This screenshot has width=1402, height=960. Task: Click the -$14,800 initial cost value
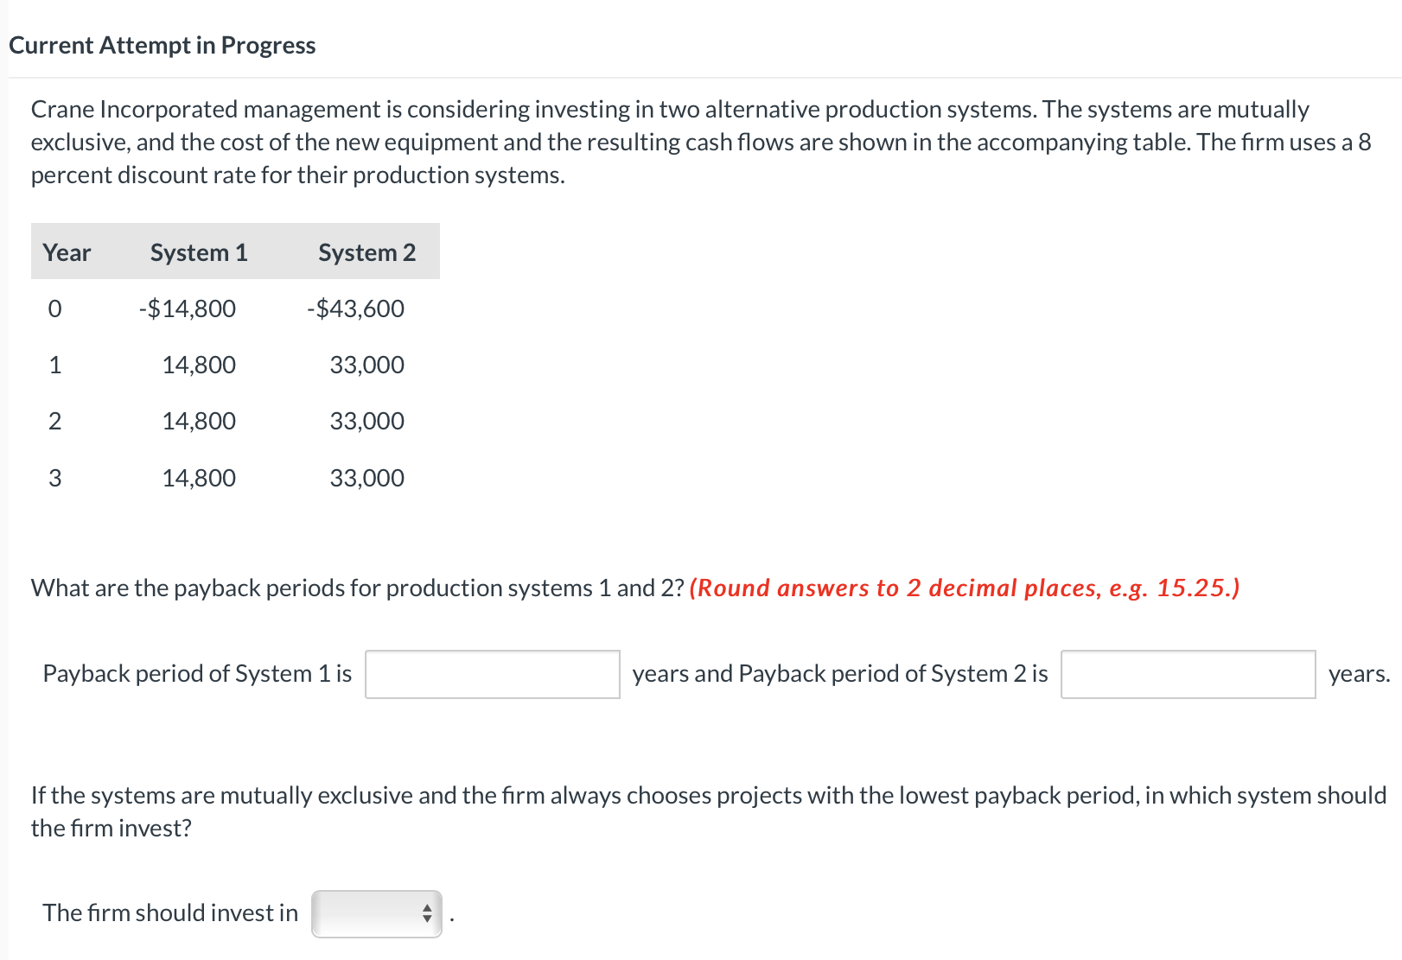click(x=187, y=308)
